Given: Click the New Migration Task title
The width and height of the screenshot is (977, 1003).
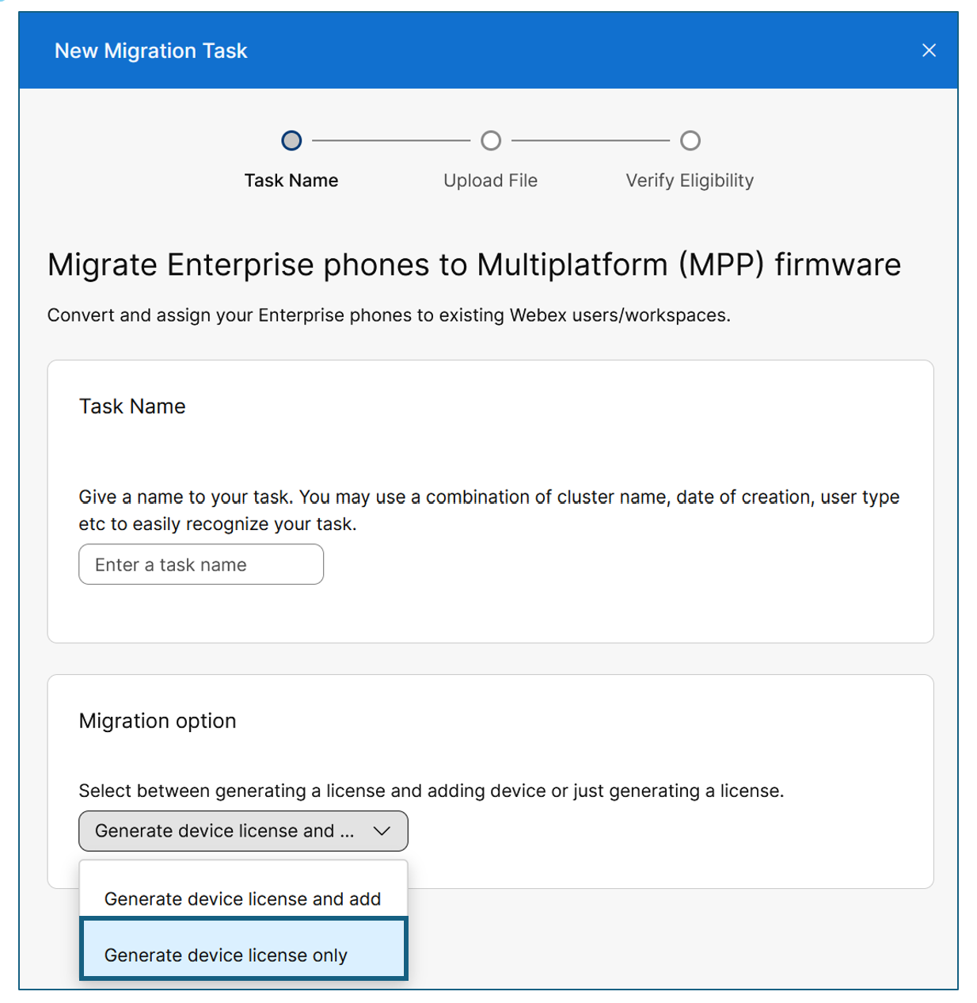Looking at the screenshot, I should (151, 51).
